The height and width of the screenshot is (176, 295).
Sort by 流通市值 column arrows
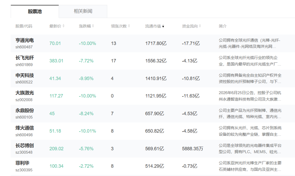point(163,26)
